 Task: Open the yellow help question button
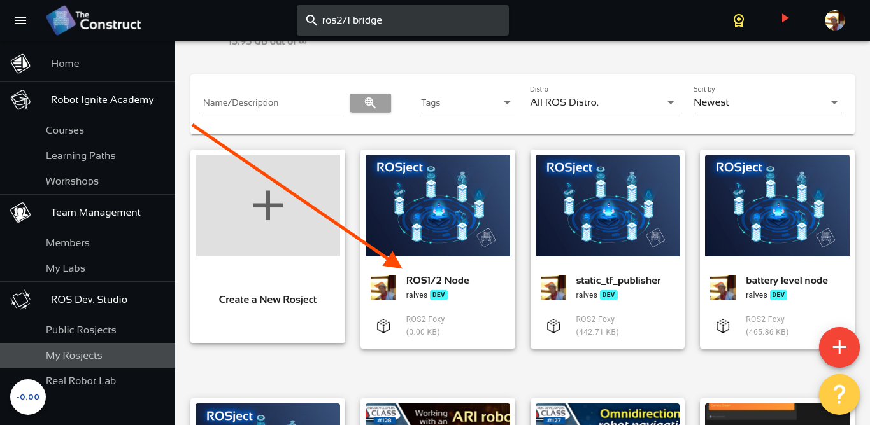coord(839,396)
